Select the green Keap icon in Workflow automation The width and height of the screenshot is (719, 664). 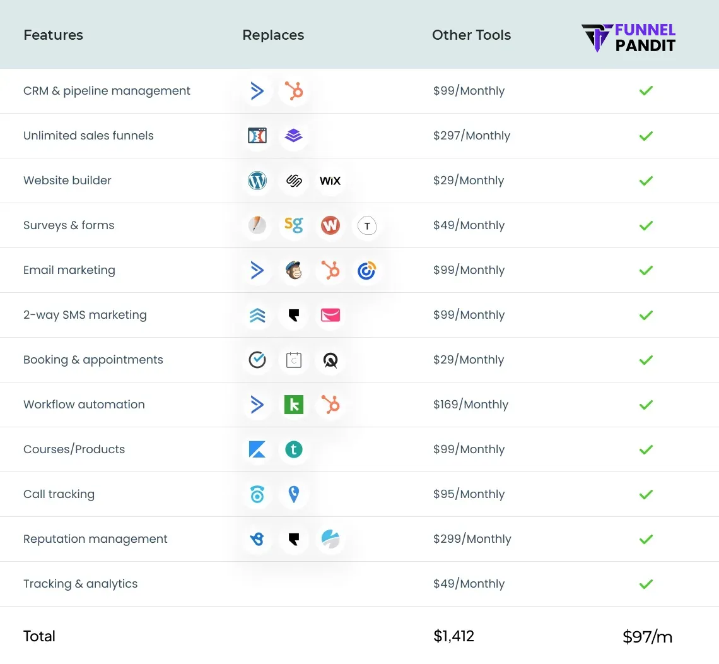[x=293, y=405]
